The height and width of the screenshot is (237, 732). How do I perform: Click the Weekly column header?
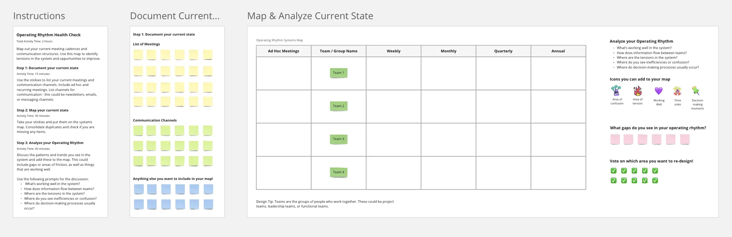pos(393,51)
